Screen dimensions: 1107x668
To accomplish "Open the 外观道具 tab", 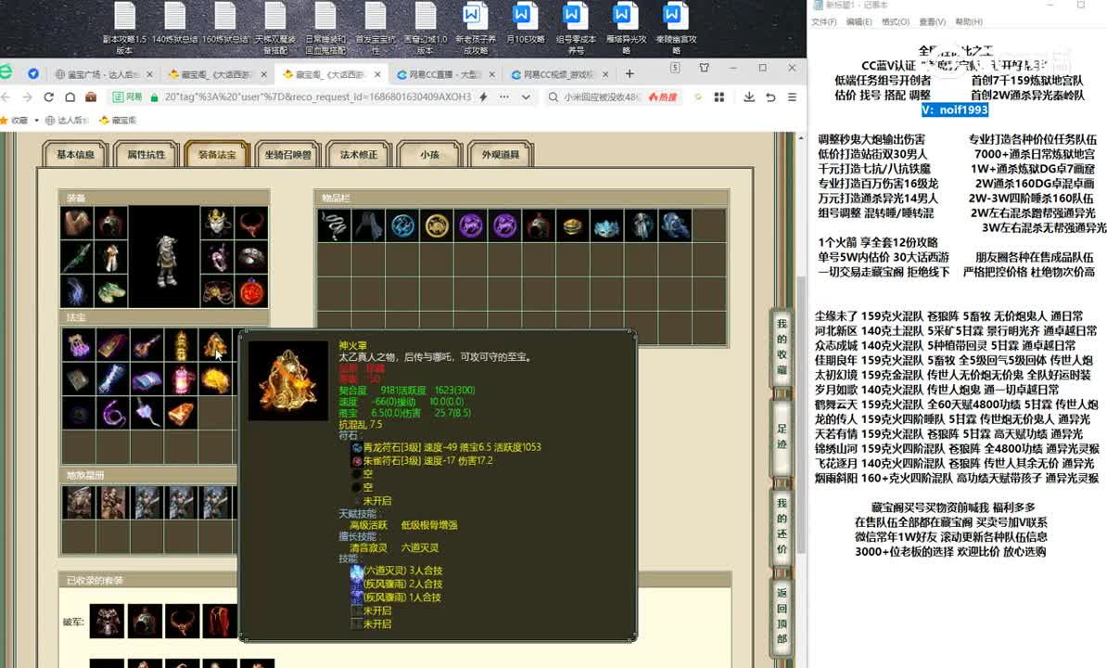I will (501, 154).
